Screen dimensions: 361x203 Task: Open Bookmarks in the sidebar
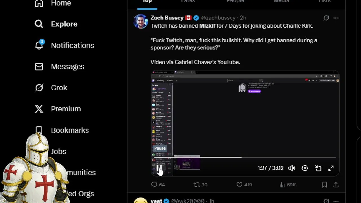pos(70,130)
